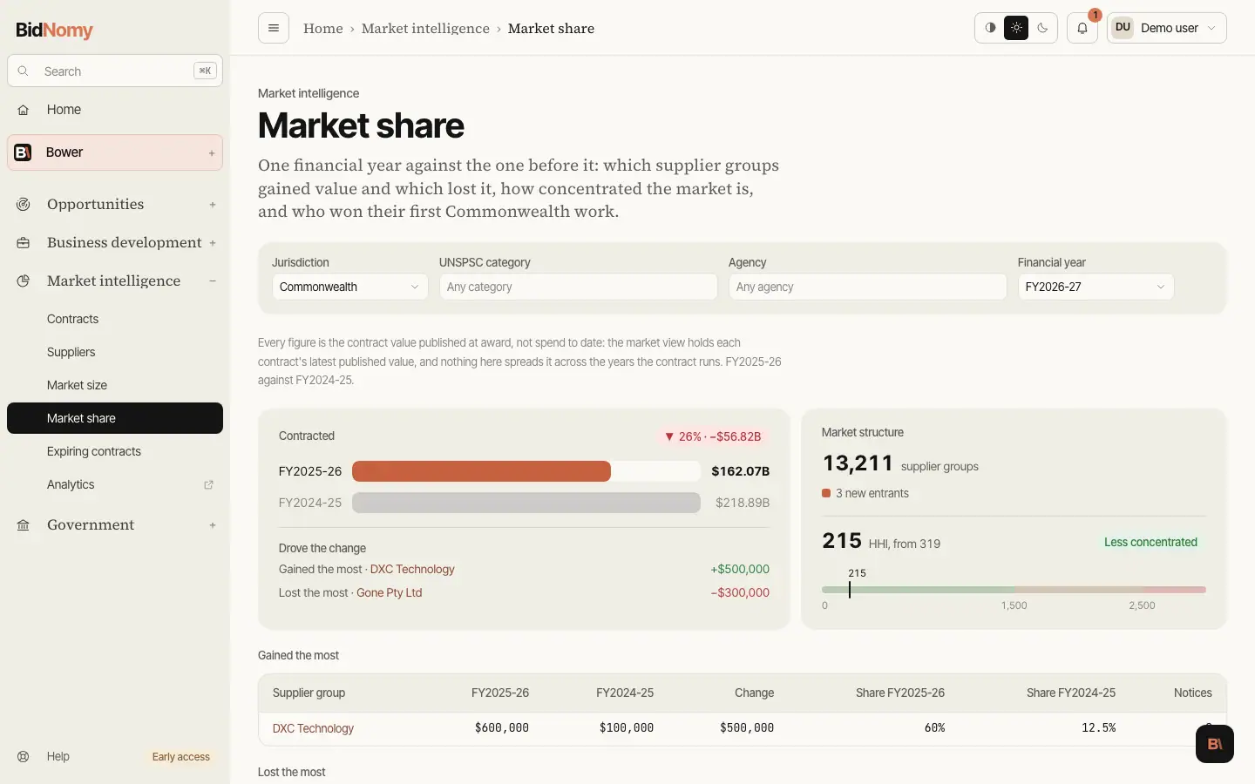This screenshot has height=784, width=1255.
Task: Open the Expiring contracts page
Action: (115, 451)
